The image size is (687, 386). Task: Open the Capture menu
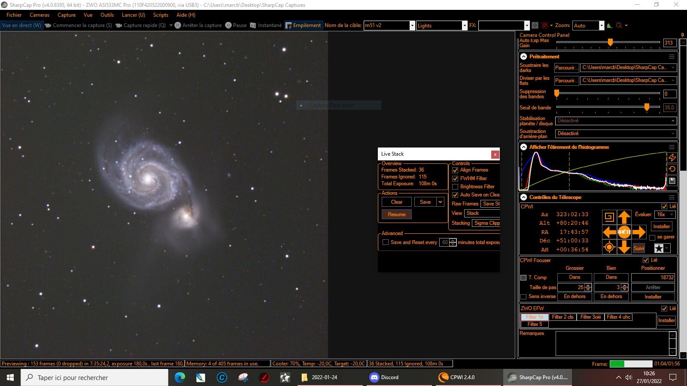(67, 15)
